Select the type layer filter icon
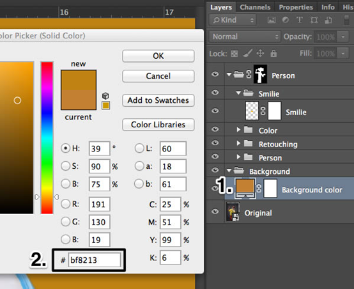Image resolution: width=354 pixels, height=289 pixels. click(299, 20)
